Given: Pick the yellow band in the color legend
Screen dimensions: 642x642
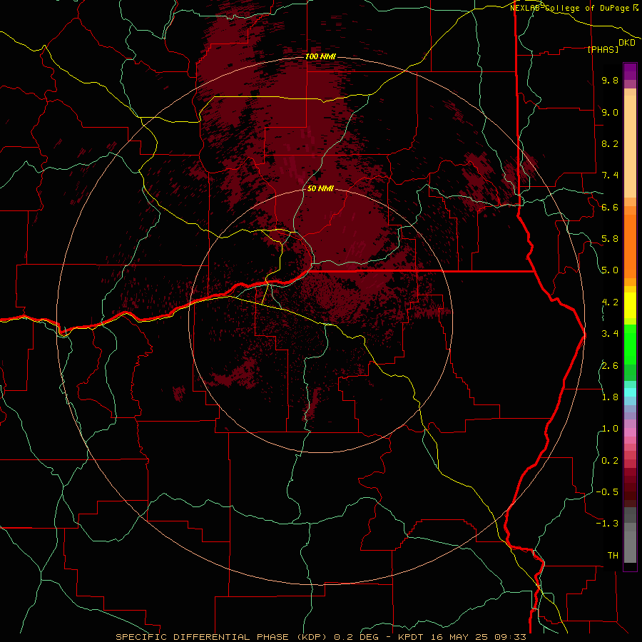Looking at the screenshot, I should tap(630, 305).
